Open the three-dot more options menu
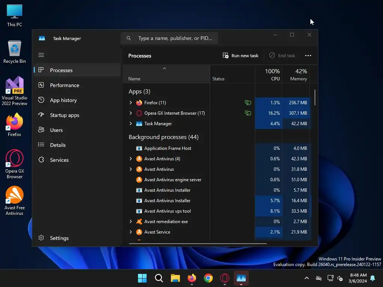Viewport: 383px width, 287px height. pyautogui.click(x=308, y=56)
